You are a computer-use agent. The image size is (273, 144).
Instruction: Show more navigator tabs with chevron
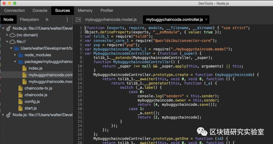tap(47, 20)
